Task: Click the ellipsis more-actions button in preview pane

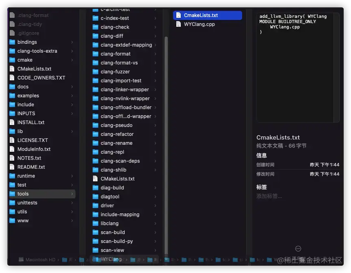Action: (298, 248)
